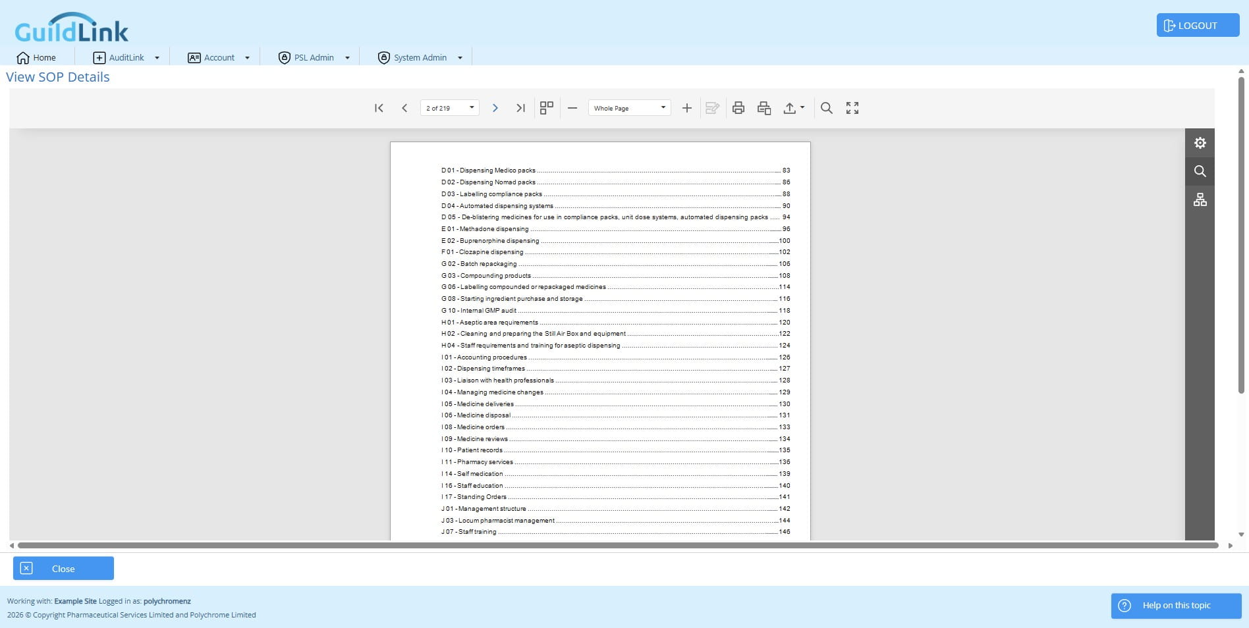Print the SOP document
Image resolution: width=1249 pixels, height=628 pixels.
click(x=738, y=108)
